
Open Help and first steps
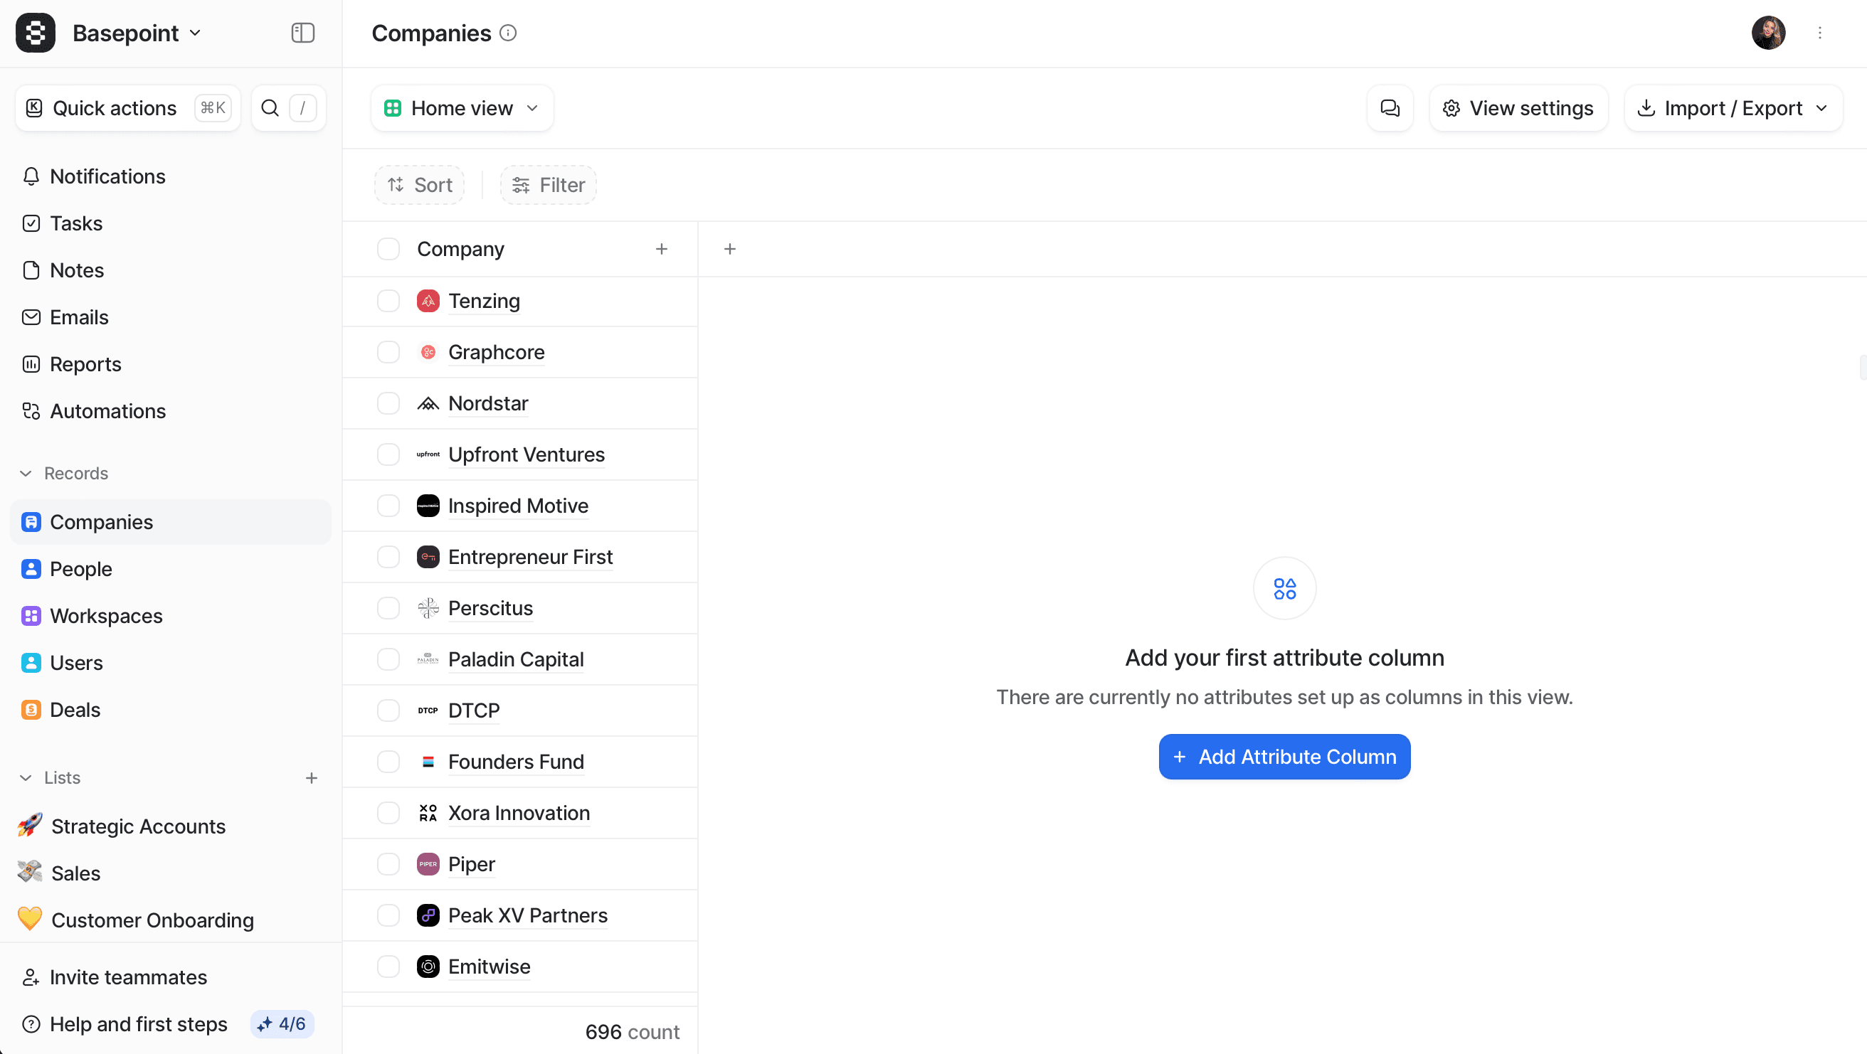(124, 1023)
